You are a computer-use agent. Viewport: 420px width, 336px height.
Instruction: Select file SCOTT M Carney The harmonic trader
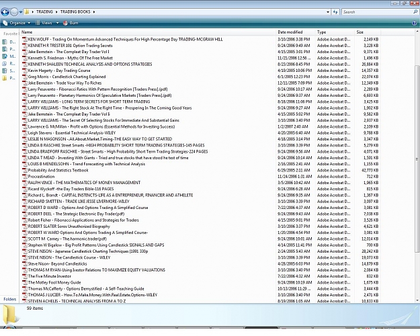click(x=67, y=239)
